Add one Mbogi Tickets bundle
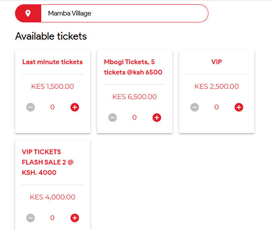Viewport: 272px width, 230px height. 157,118
